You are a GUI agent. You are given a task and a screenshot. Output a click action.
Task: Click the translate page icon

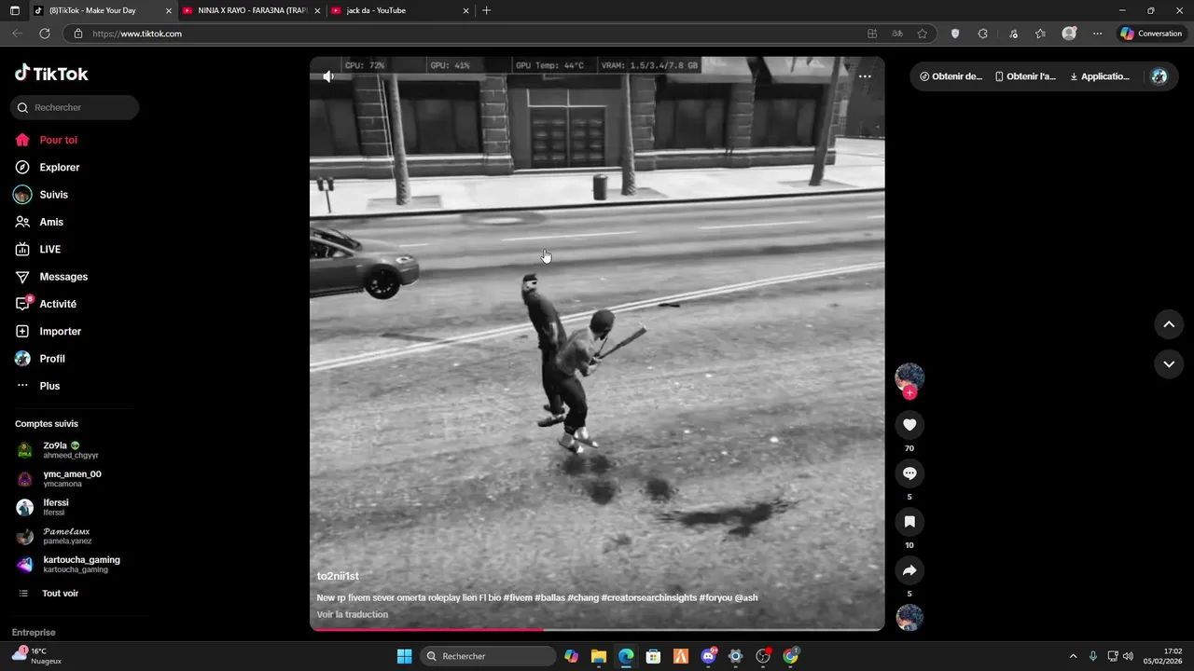[x=897, y=34]
